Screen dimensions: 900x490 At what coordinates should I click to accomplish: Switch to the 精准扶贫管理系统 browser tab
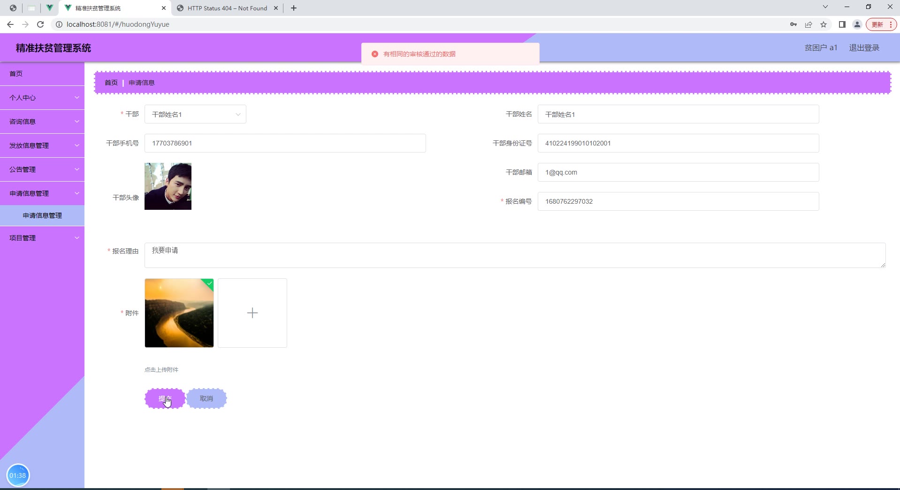[x=115, y=8]
